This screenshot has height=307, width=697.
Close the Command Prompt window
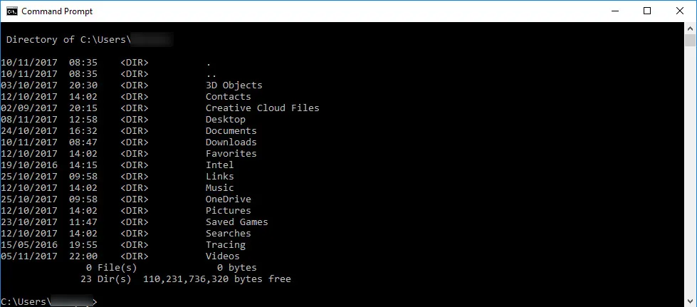pos(679,11)
